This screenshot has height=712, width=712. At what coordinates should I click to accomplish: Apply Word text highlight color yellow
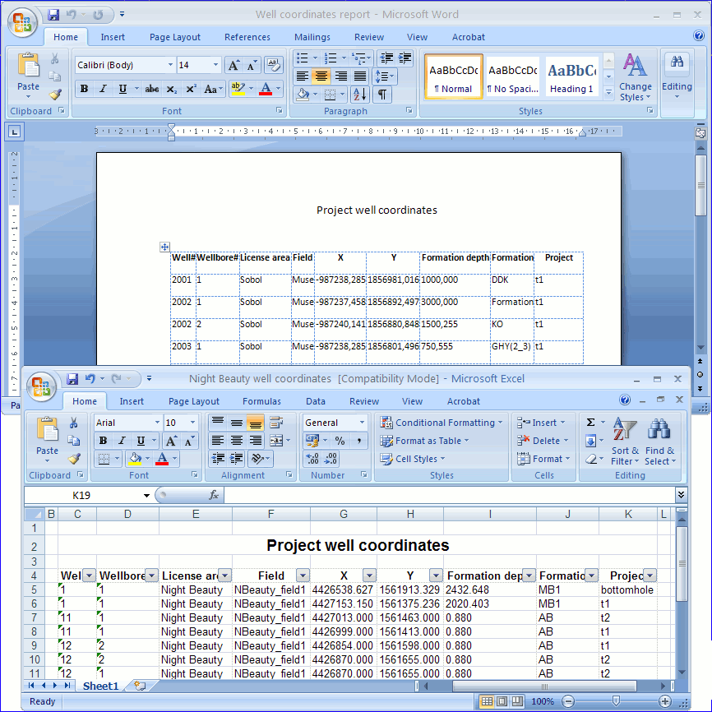(x=238, y=89)
